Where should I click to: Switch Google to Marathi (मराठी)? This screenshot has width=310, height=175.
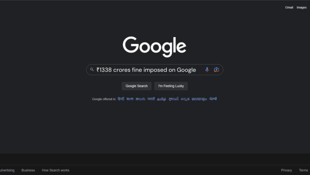tap(151, 99)
